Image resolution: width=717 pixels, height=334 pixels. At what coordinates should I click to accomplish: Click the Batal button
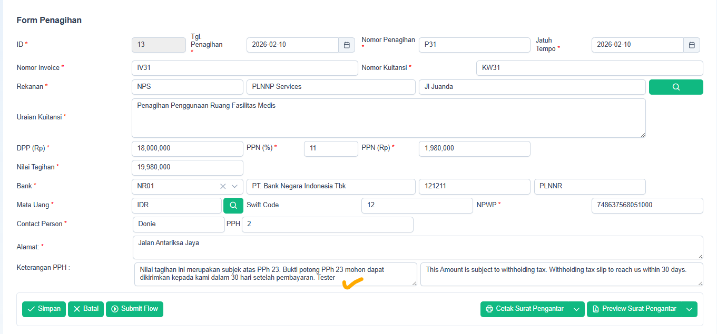[x=86, y=309]
